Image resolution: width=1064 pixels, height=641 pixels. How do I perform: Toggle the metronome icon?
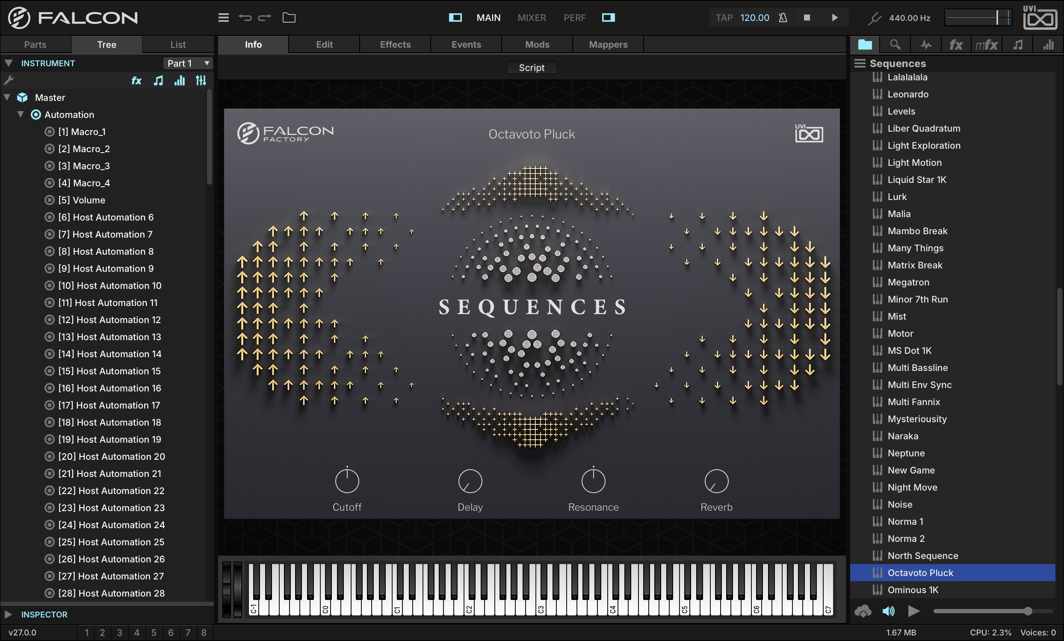click(783, 18)
